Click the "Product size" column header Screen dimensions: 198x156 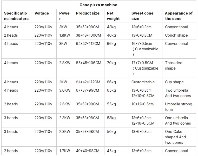[88, 13]
